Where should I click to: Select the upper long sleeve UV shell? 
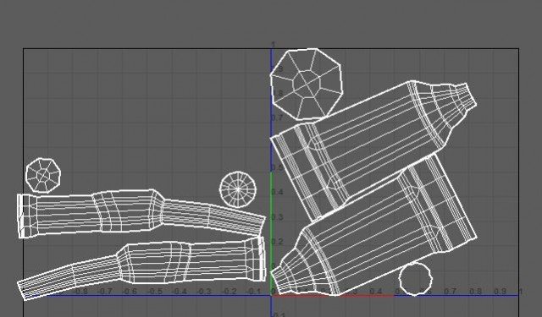141,214
